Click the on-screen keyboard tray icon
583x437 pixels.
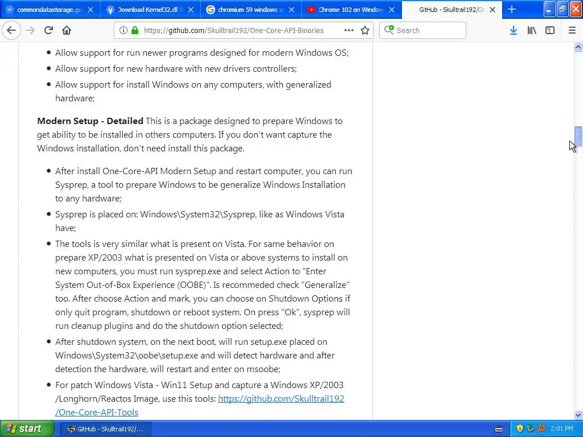tap(499, 429)
